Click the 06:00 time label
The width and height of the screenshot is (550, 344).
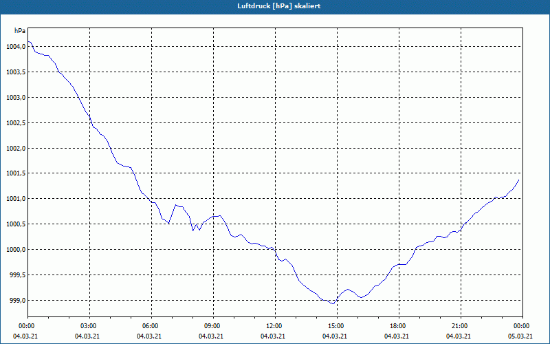coord(151,326)
